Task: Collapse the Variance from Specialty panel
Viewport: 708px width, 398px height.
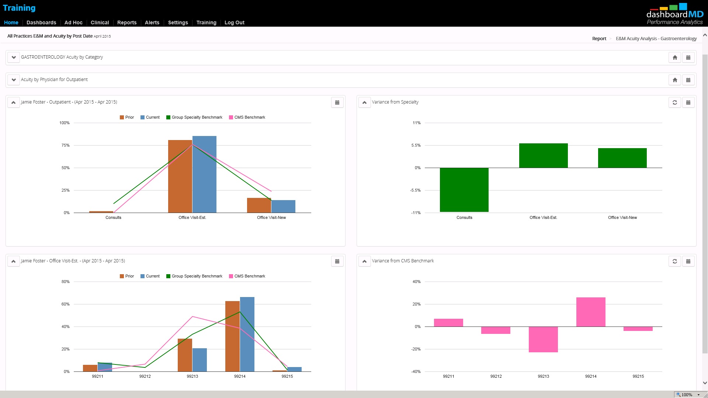Action: point(364,102)
